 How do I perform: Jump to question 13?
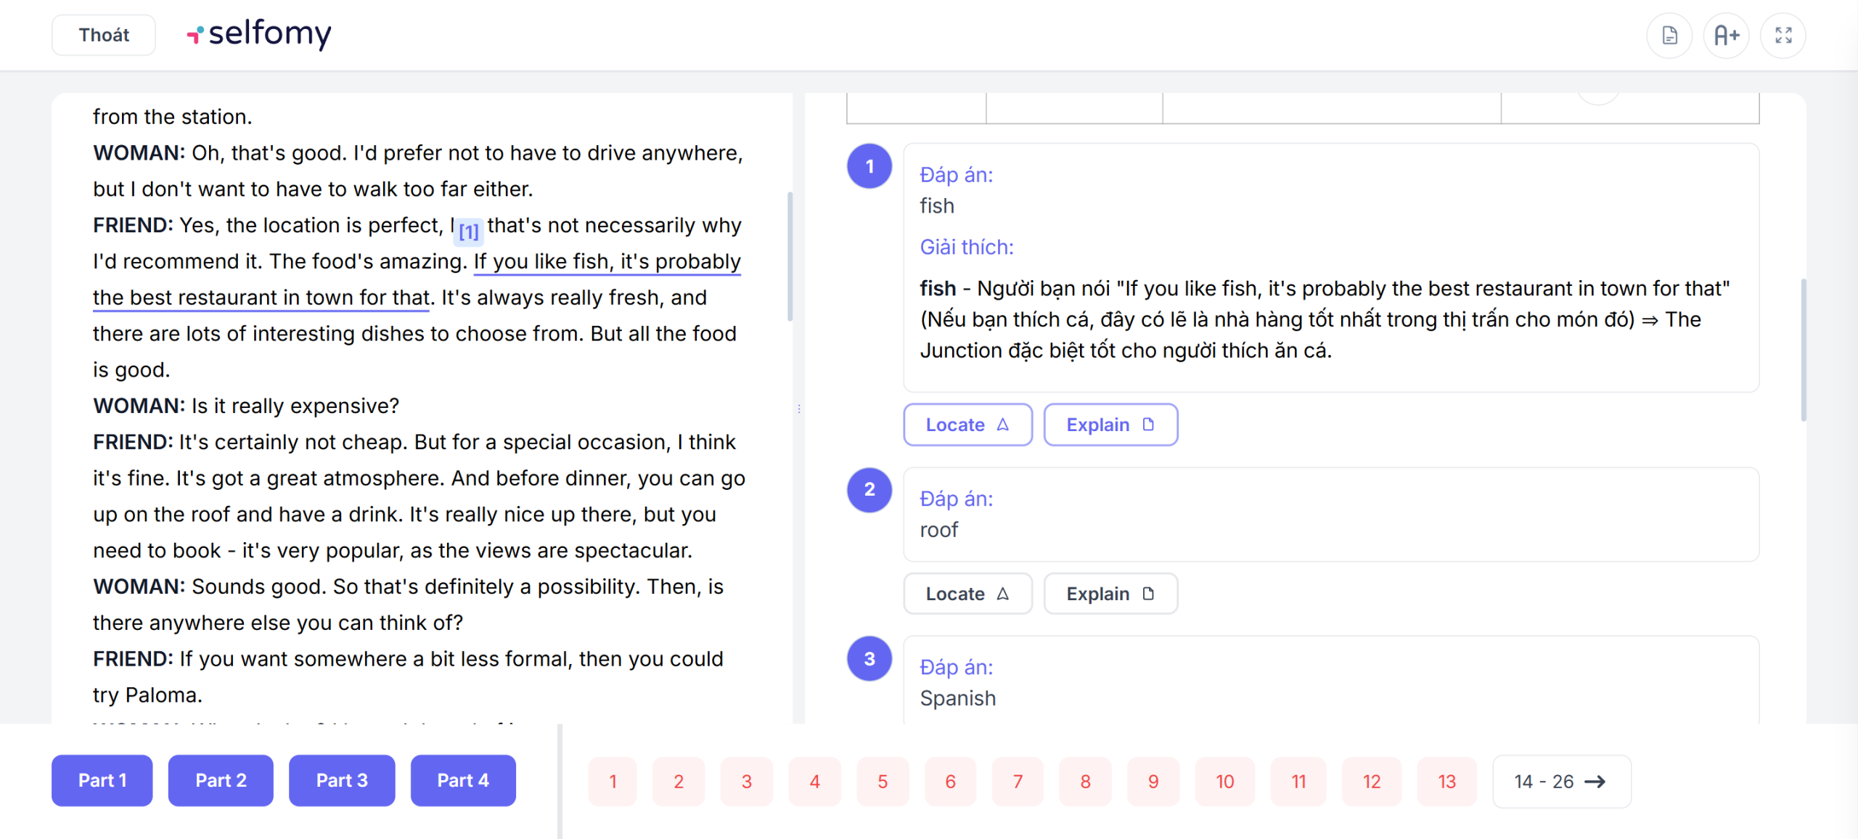(1446, 782)
